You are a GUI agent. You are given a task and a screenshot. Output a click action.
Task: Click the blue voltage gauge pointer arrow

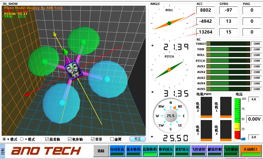(243, 139)
